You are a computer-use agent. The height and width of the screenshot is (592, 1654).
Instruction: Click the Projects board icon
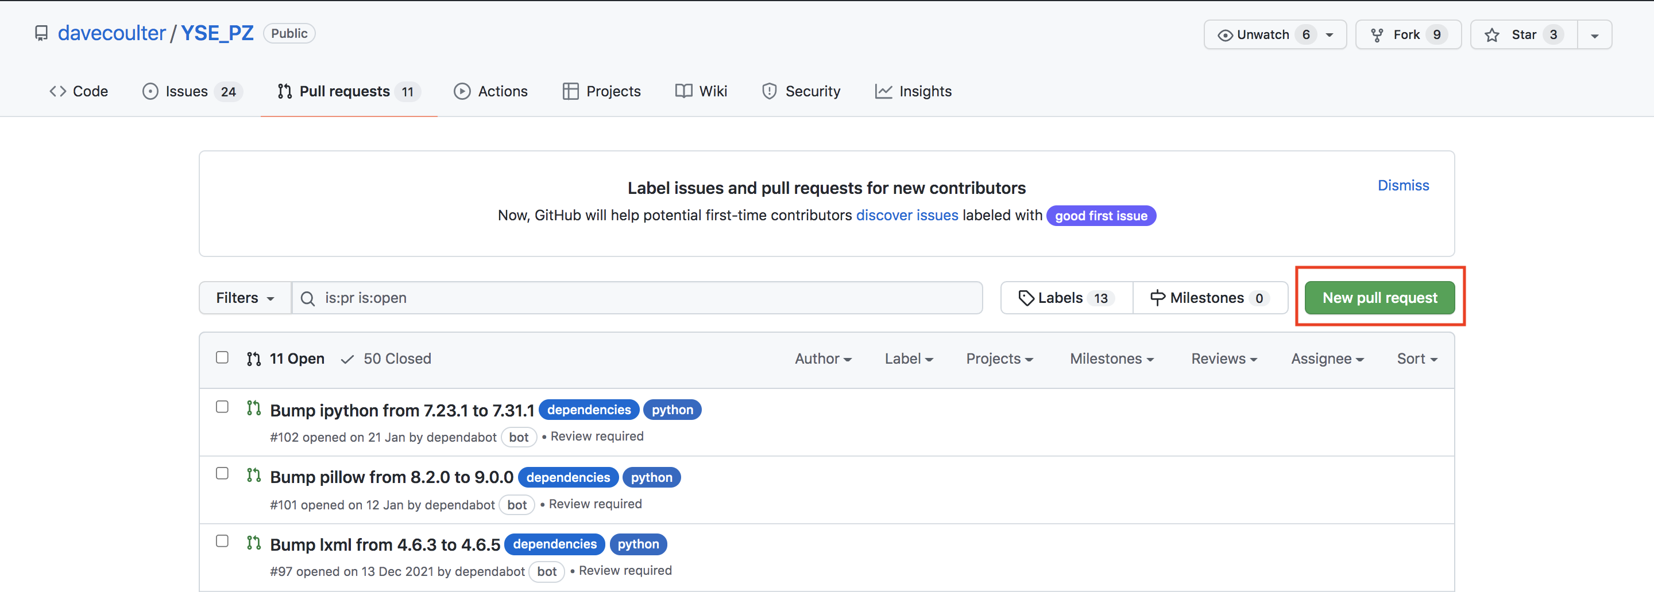[x=570, y=91]
